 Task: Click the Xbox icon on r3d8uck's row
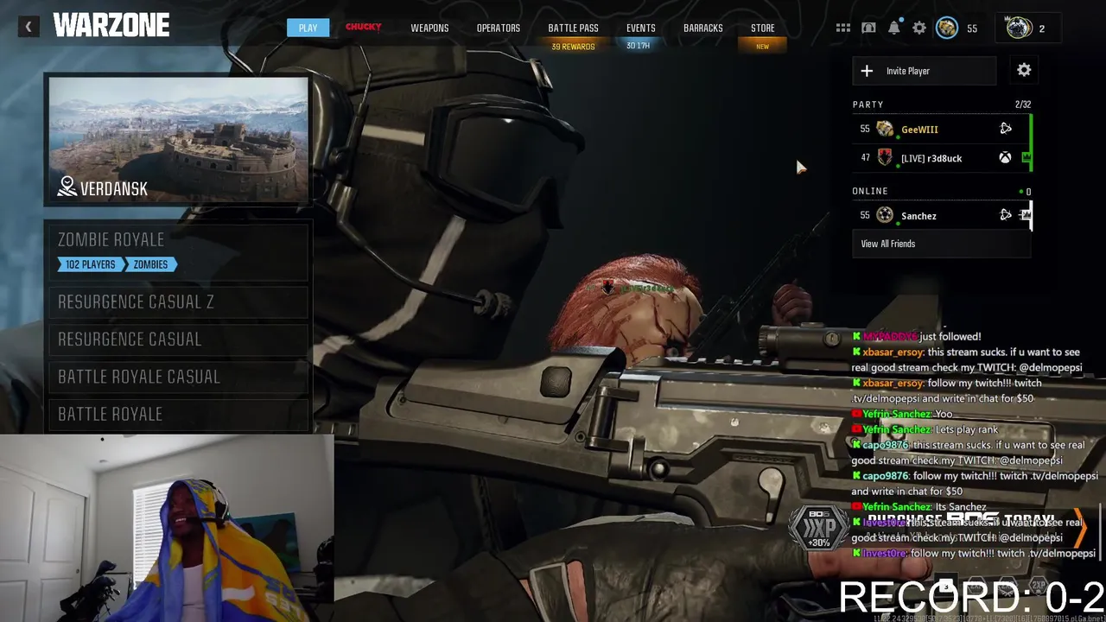[x=1006, y=158]
